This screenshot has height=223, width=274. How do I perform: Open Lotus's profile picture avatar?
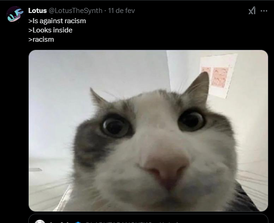pos(15,14)
